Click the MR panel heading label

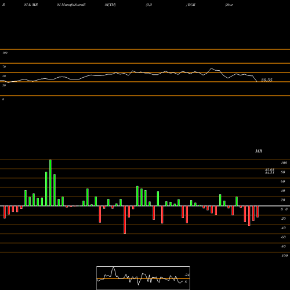point(259,151)
